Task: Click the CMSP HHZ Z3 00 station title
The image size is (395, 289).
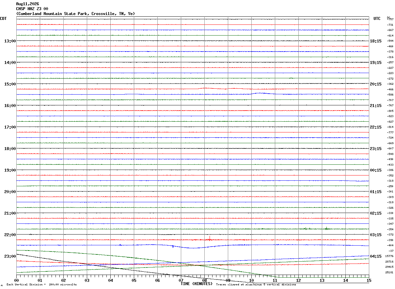Action: click(32, 9)
